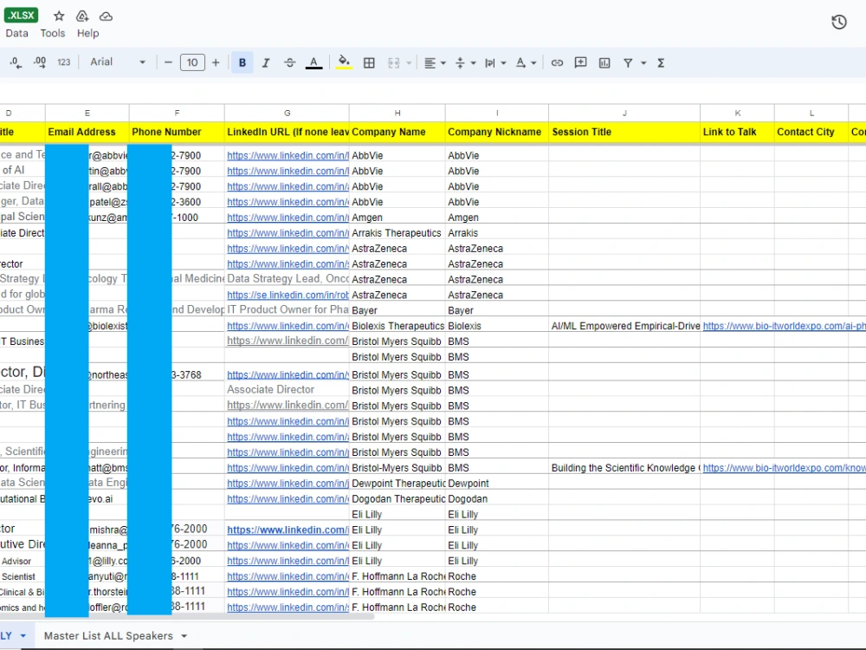Click the .XLSX file format badge
This screenshot has height=650, width=866.
tap(21, 16)
